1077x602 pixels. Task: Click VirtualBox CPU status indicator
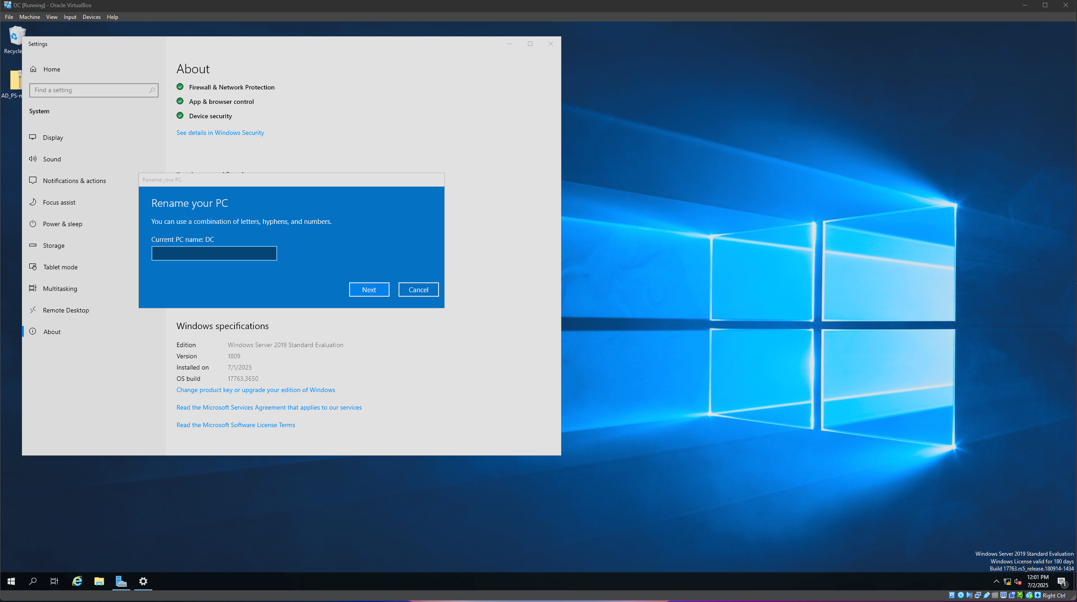point(1020,595)
